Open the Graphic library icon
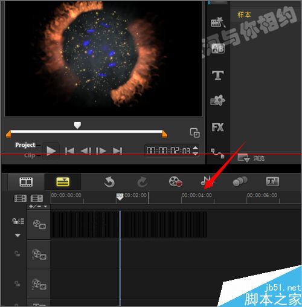This screenshot has width=302, height=307. tap(217, 100)
